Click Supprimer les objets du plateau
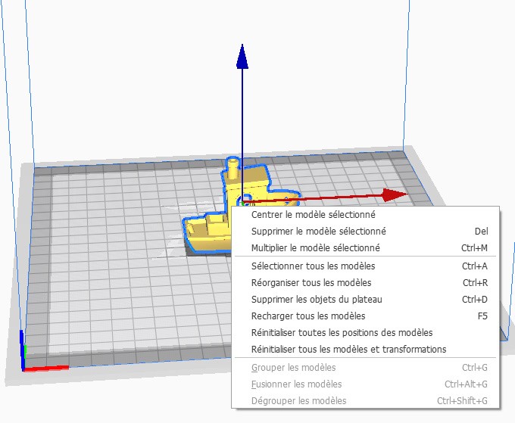Image resolution: width=515 pixels, height=423 pixels. pos(366,300)
